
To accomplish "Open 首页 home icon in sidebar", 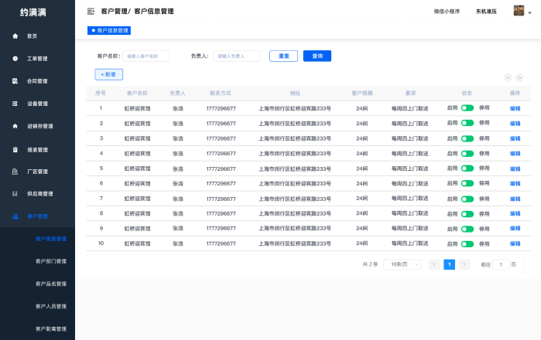I will [x=15, y=36].
